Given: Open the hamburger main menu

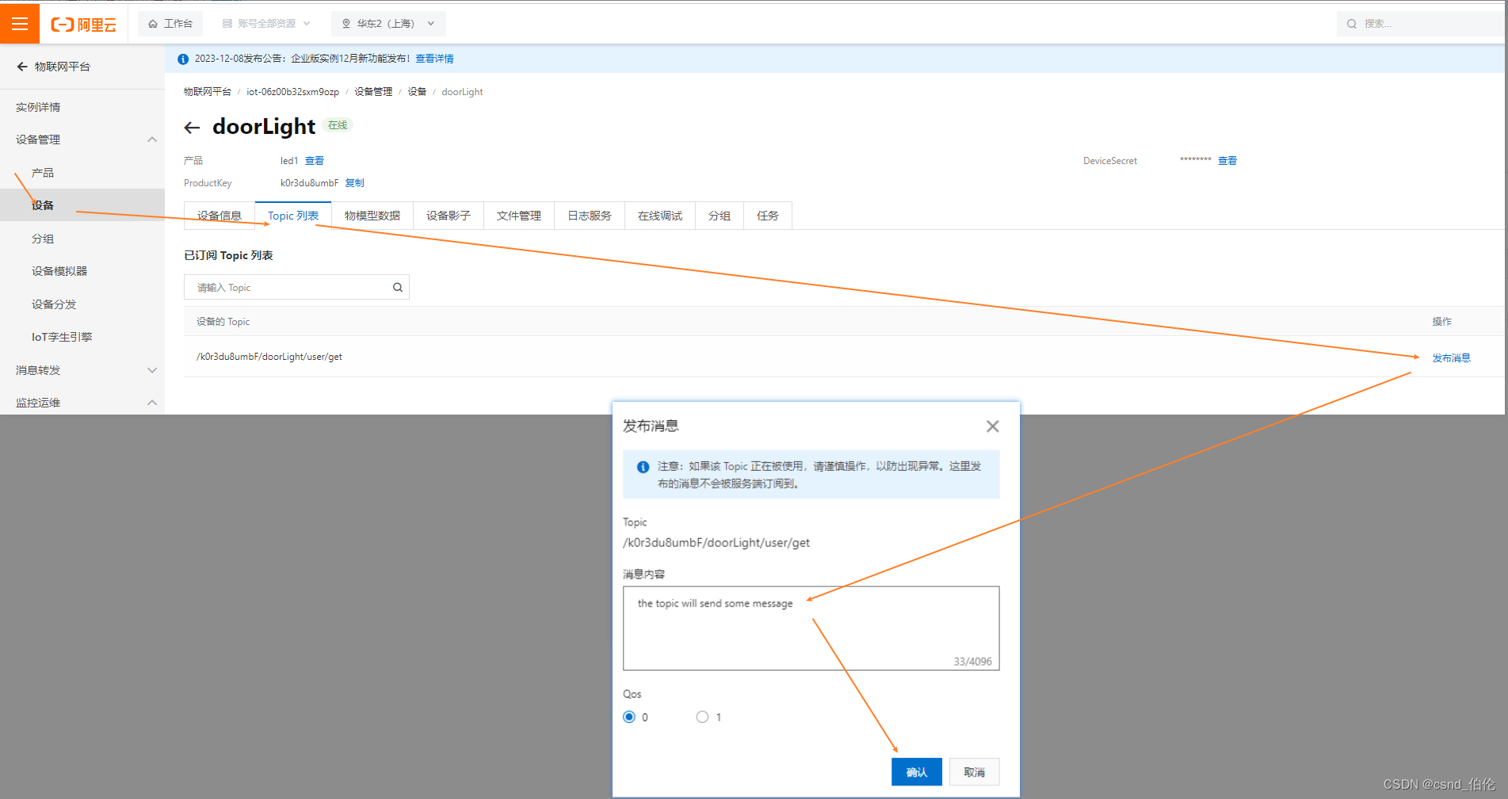Looking at the screenshot, I should click(x=20, y=23).
